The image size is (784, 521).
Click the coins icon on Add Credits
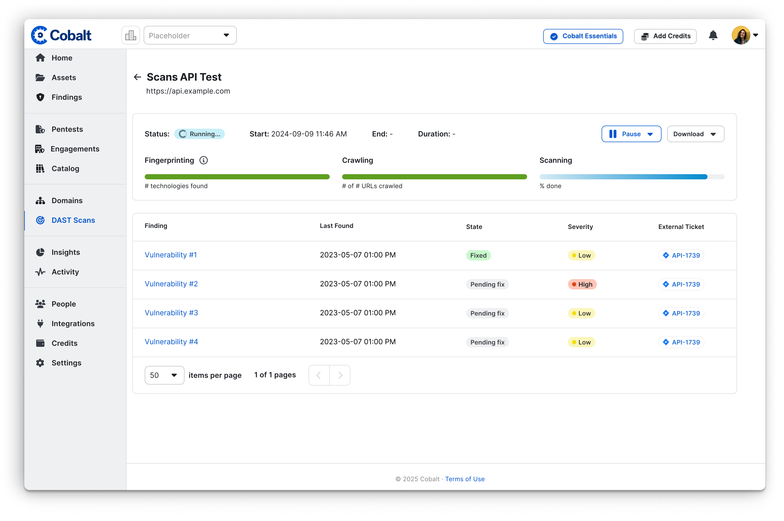click(x=645, y=36)
